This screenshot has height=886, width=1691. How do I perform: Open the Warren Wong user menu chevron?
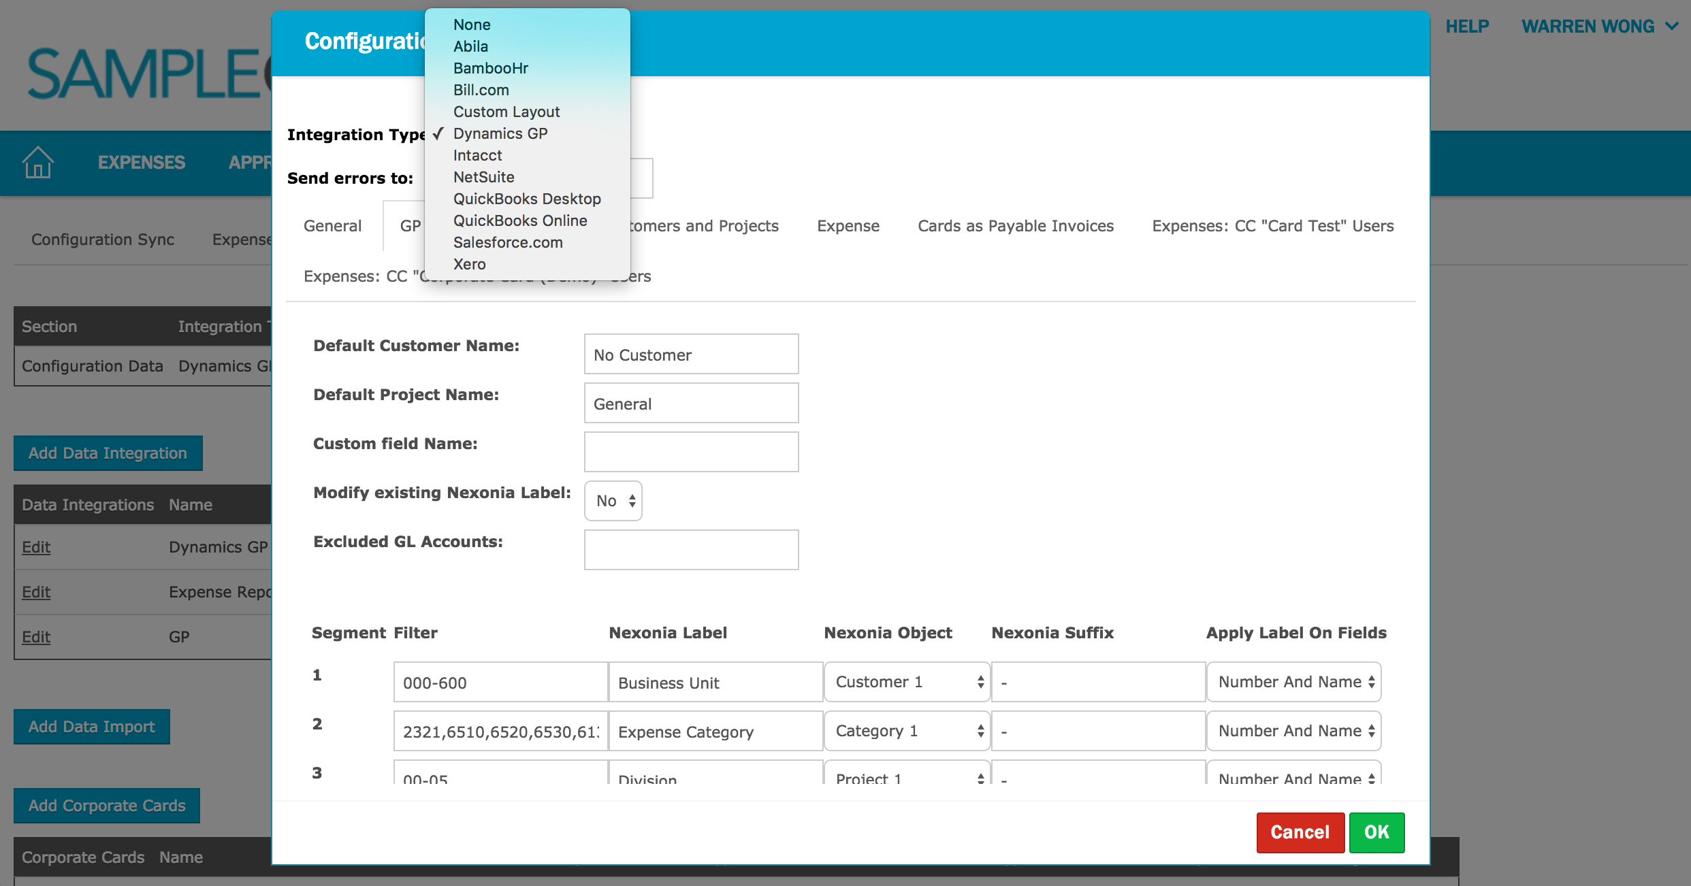pyautogui.click(x=1671, y=27)
